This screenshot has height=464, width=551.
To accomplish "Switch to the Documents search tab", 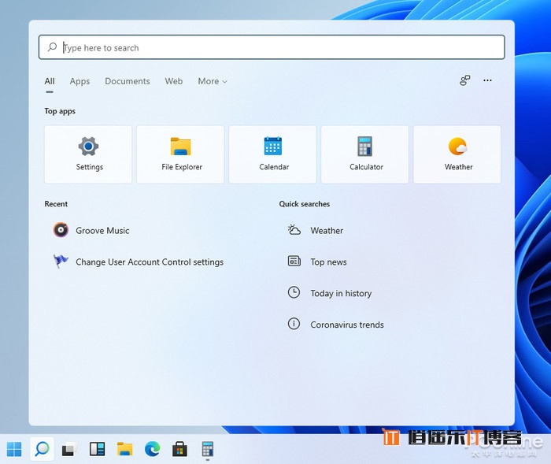I will coord(128,81).
